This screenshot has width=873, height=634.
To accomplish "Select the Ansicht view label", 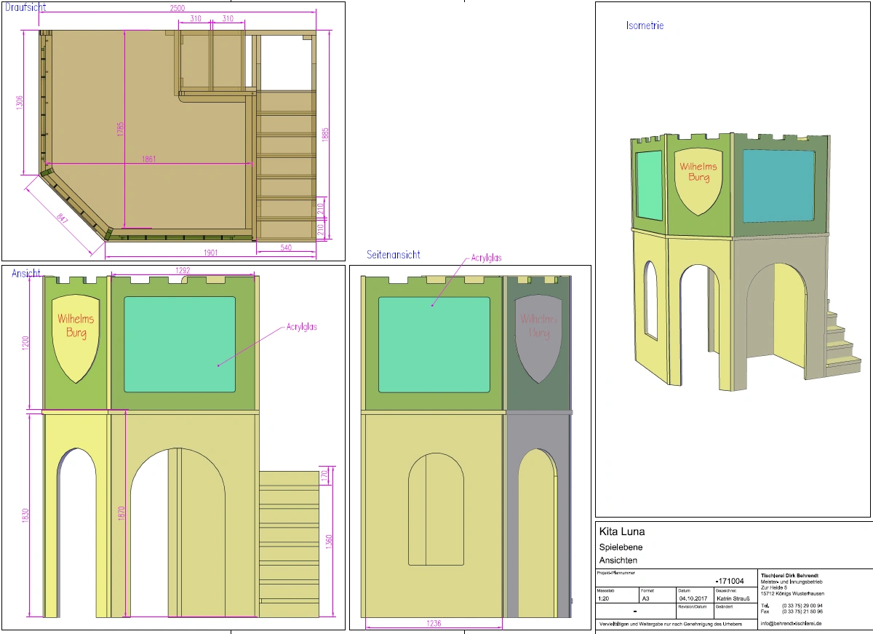I will pos(26,273).
